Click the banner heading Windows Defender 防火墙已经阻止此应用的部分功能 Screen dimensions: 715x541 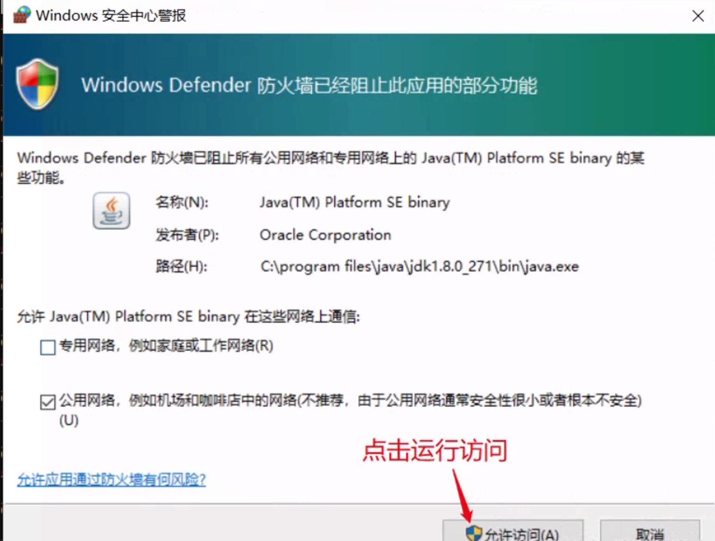click(x=309, y=85)
